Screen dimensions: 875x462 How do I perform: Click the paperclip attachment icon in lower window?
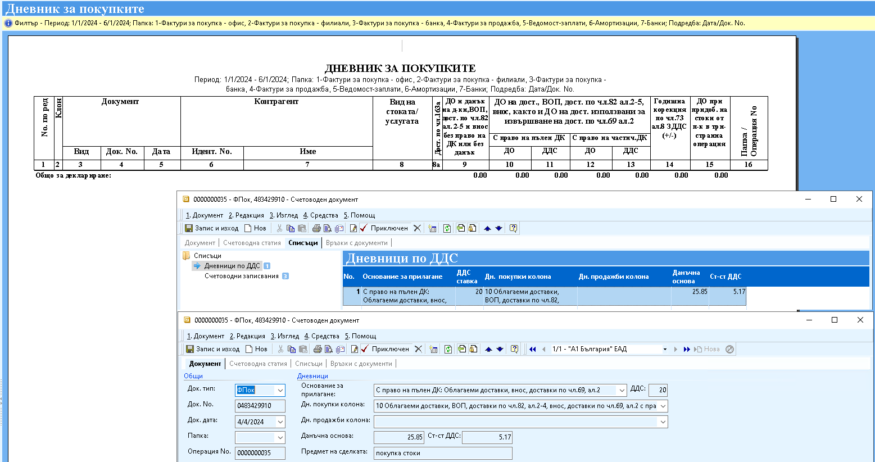(340, 349)
